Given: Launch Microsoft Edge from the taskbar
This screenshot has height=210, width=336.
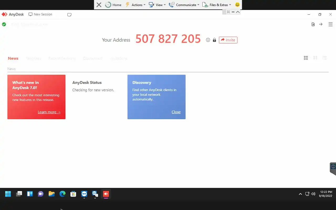Looking at the screenshot, I should pos(62,194).
